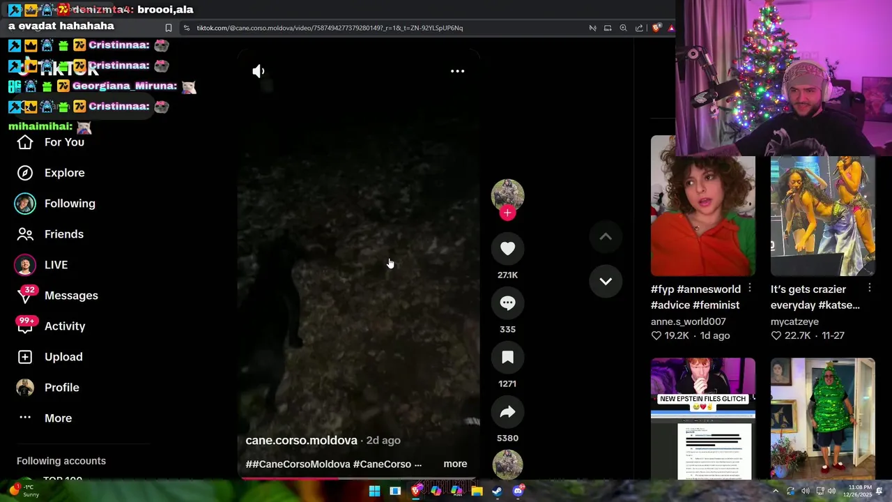The image size is (892, 502).
Task: Expand the caption with 'more'
Action: [x=455, y=464]
